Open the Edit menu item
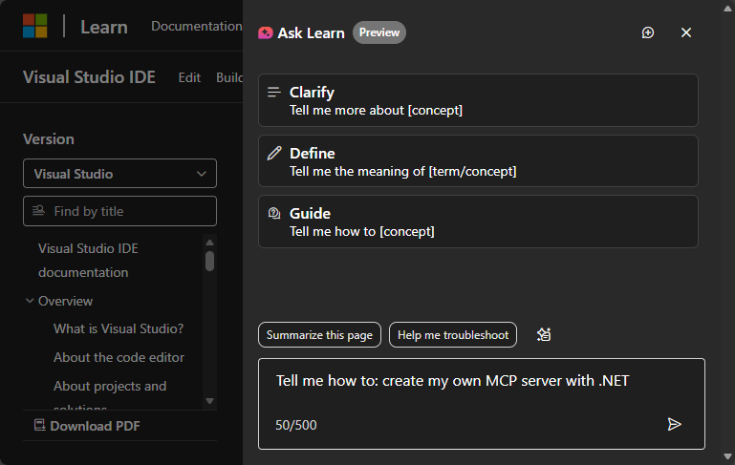Screen dimensions: 735x465 pos(189,77)
